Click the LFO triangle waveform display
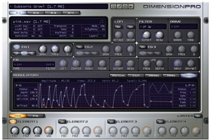The image size is (210, 140). (x=161, y=88)
